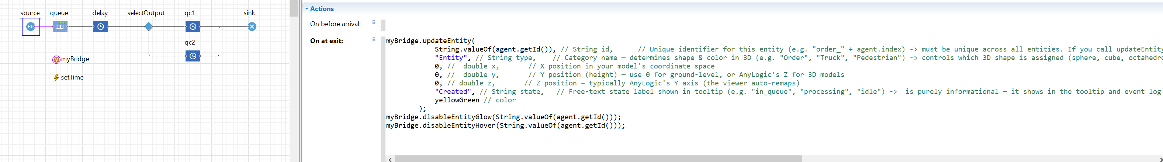Viewport: 1163px width, 162px height.
Task: Click the yellowGreen color argument in code
Action: pos(456,100)
